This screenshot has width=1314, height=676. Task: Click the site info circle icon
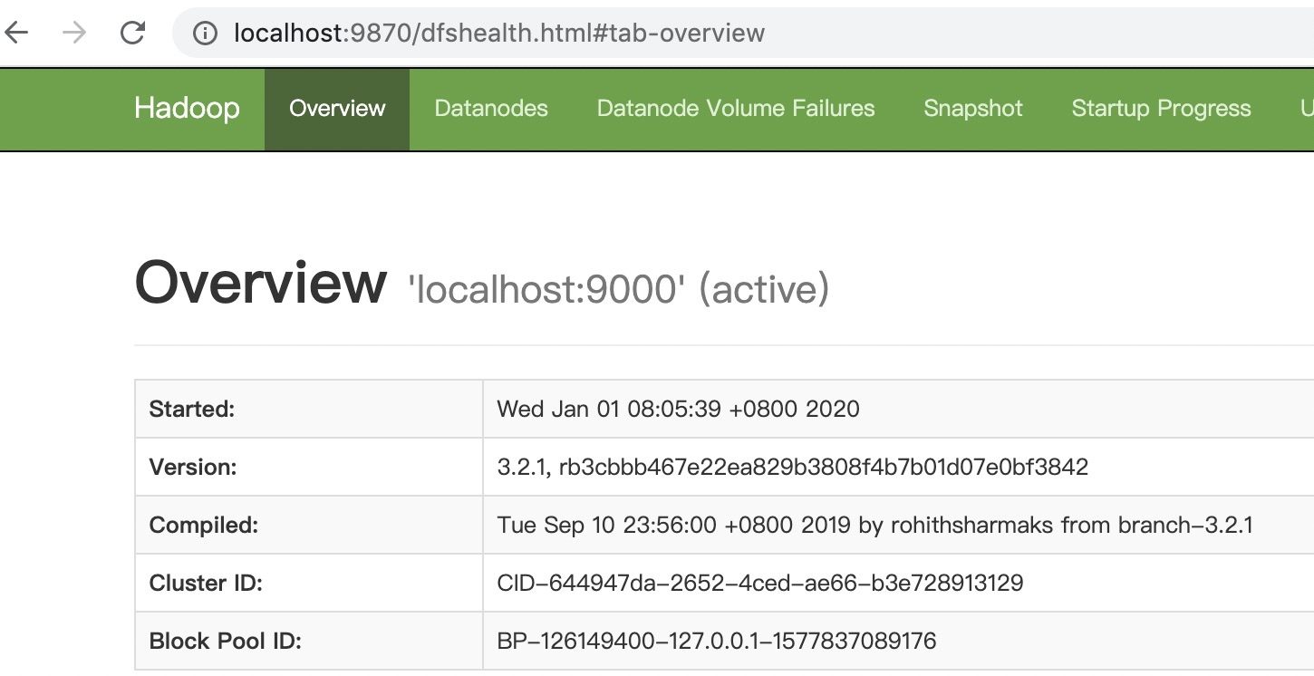[207, 34]
